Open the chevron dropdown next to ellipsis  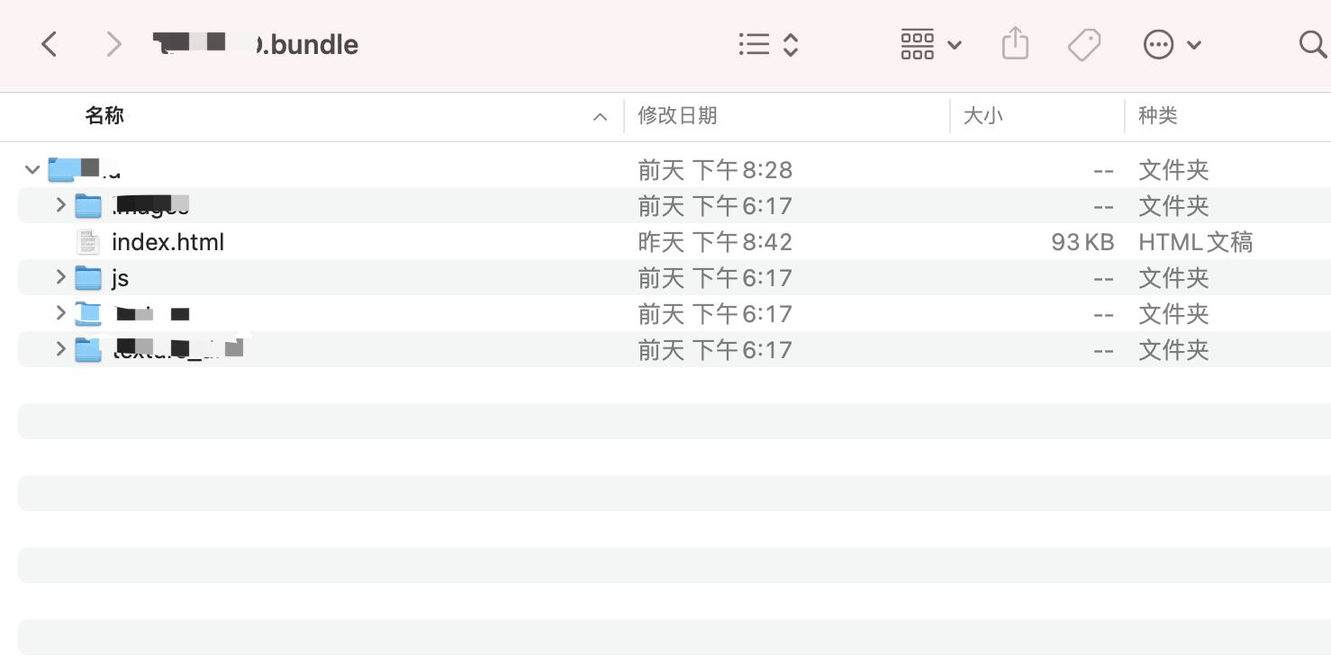[1194, 43]
